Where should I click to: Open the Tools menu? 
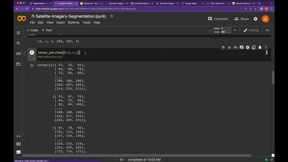(x=86, y=22)
